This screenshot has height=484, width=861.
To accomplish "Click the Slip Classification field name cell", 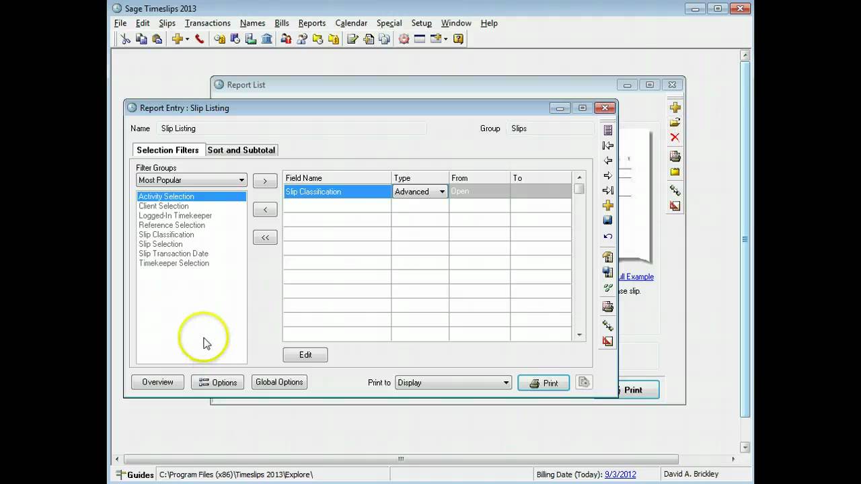I will click(x=337, y=192).
